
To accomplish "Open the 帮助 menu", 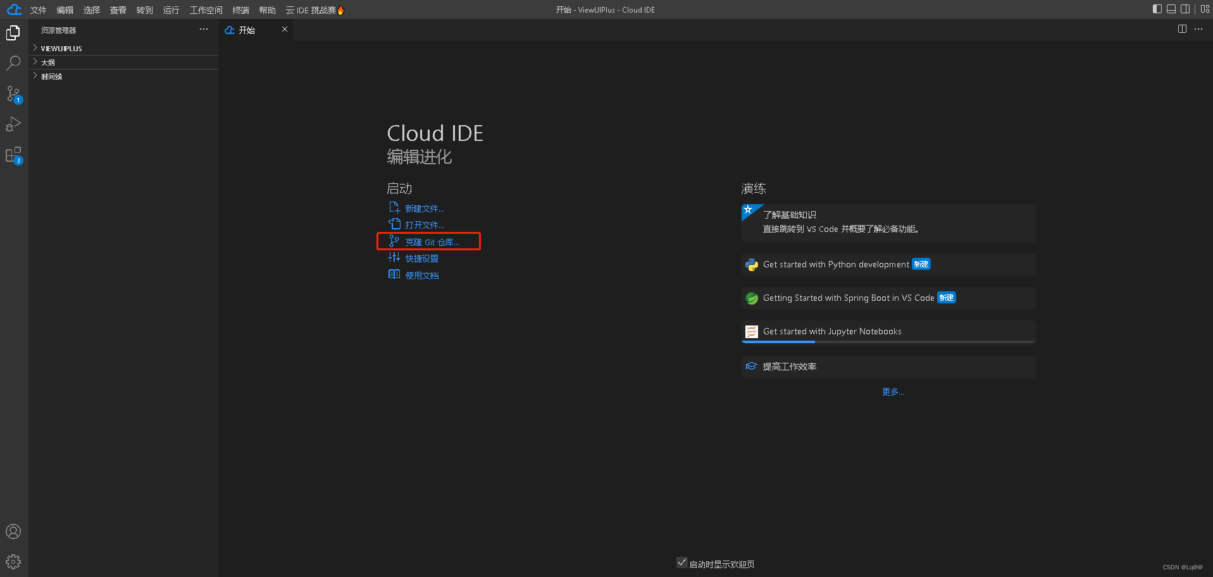I will (x=268, y=10).
